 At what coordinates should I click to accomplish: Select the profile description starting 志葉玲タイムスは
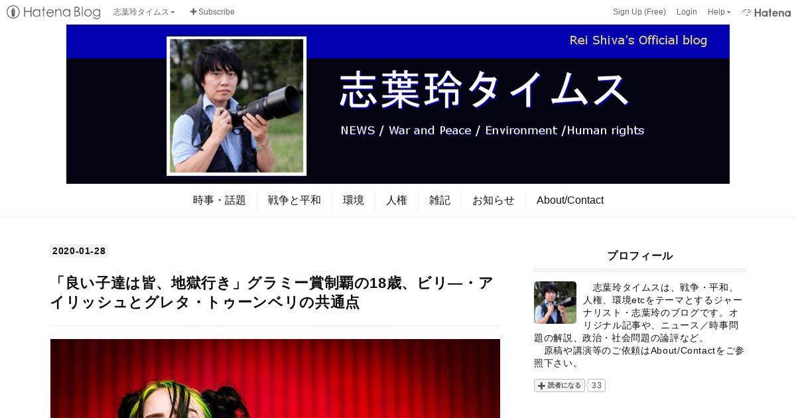(638, 313)
